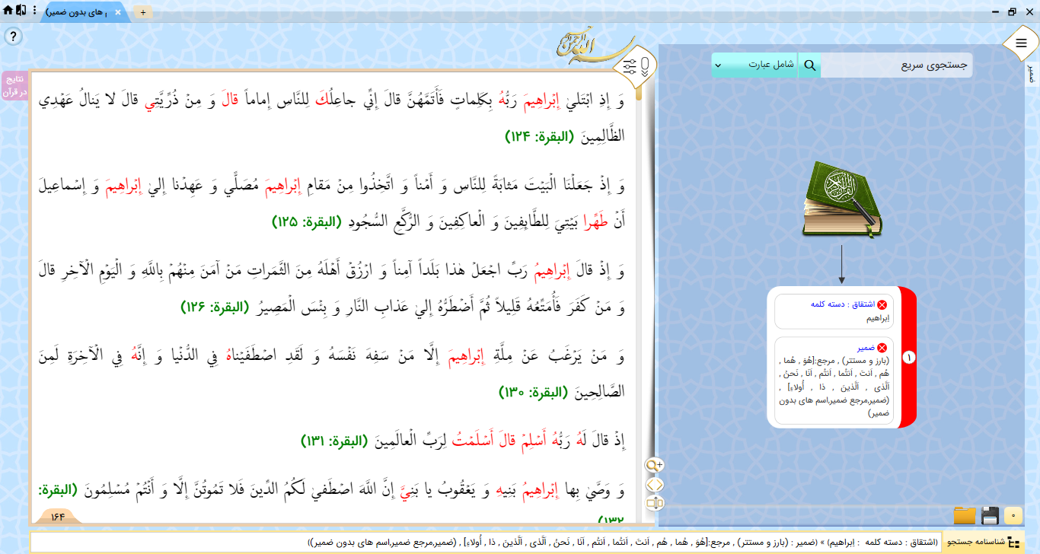Screen dimensions: 1040x554
Task: Open the اشتقاق : دسته کلمه condition
Action: [x=844, y=304]
